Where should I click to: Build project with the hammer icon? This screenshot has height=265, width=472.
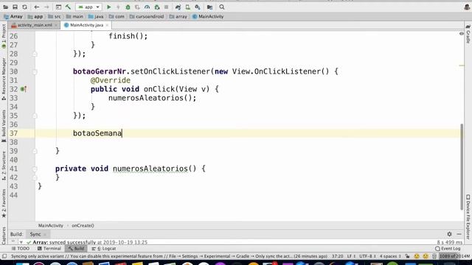(69, 7)
